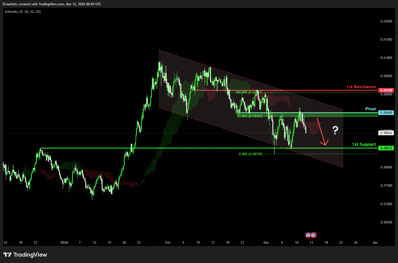Click the 100.00% Fibonacci level label
Viewport: 398px width, 263px height.
click(249, 92)
